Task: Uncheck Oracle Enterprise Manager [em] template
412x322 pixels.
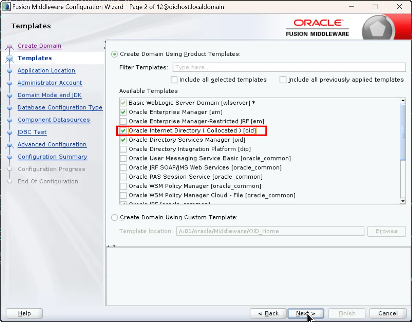Action: pyautogui.click(x=123, y=112)
